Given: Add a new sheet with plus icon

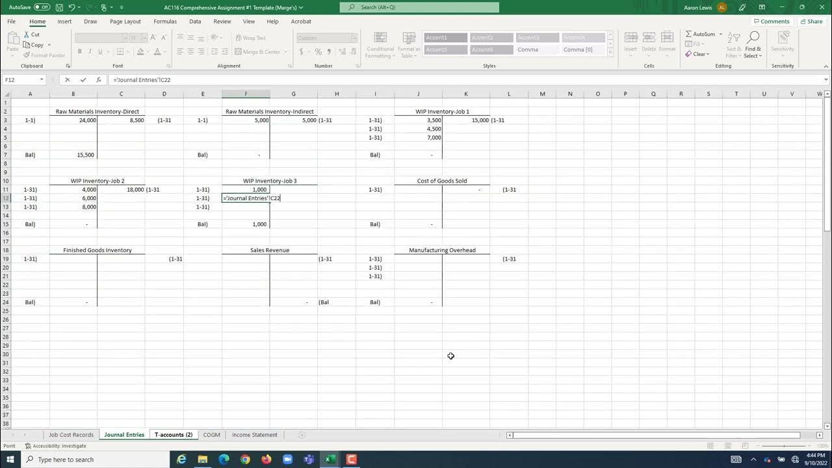Looking at the screenshot, I should pos(301,435).
